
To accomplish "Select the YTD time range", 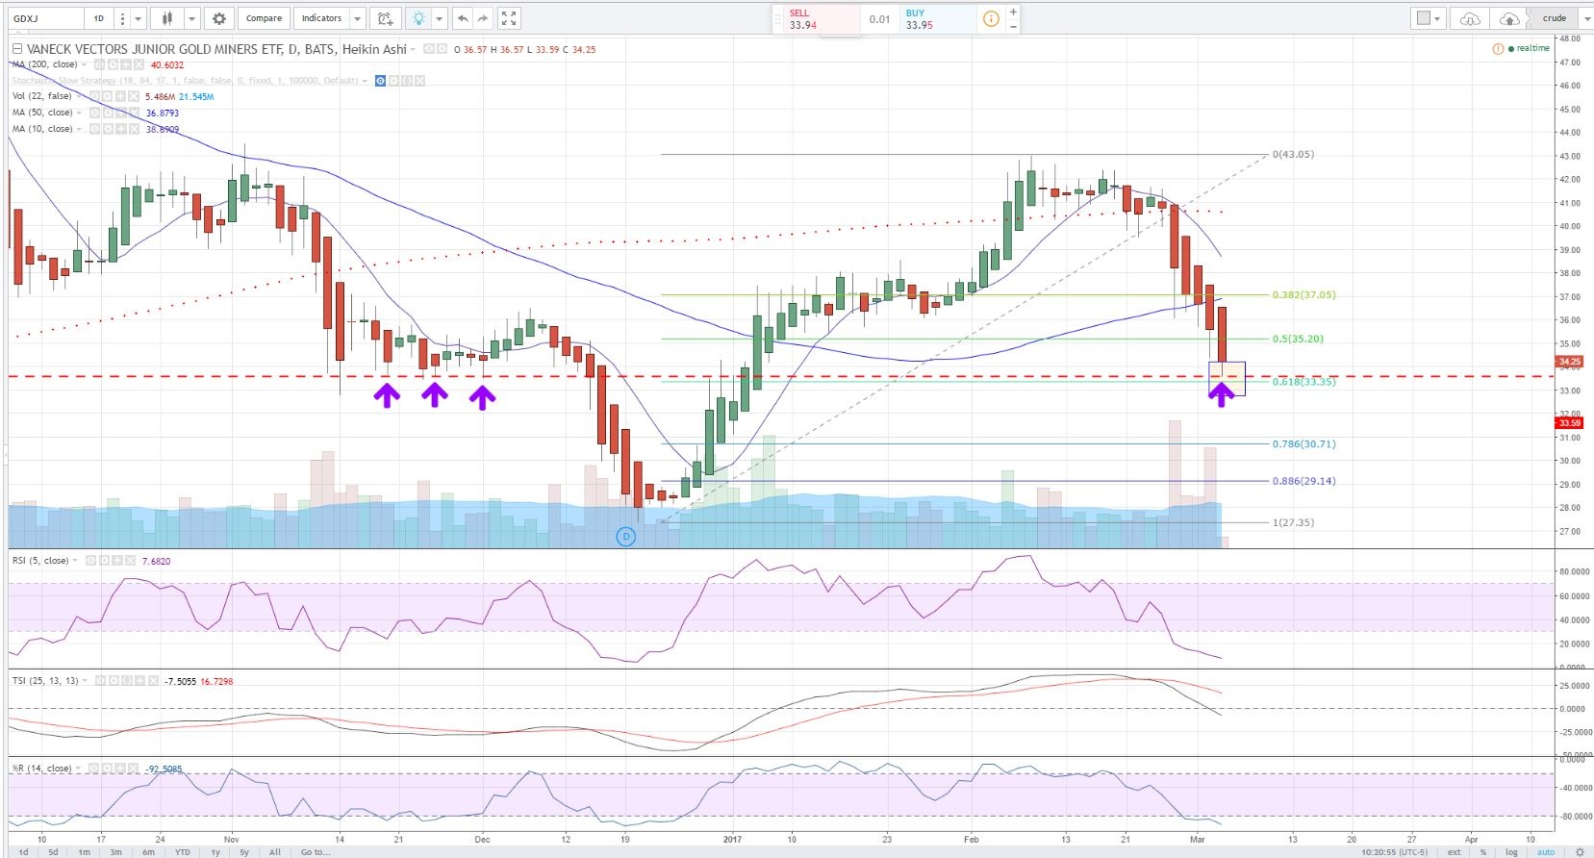I will pyautogui.click(x=182, y=852).
